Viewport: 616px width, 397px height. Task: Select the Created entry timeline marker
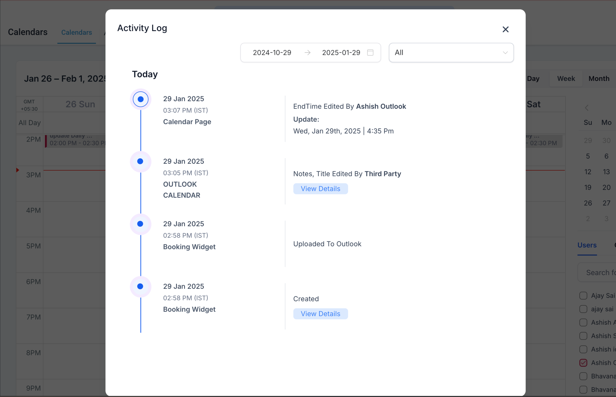click(x=140, y=286)
